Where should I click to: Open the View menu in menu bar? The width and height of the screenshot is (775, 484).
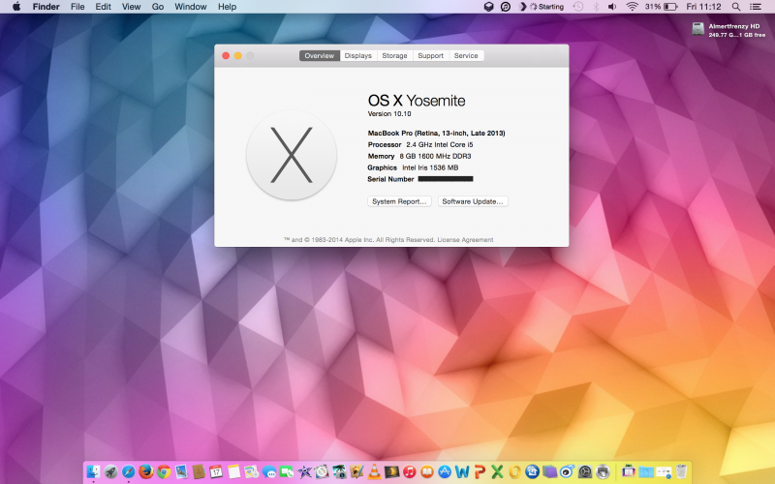point(131,7)
